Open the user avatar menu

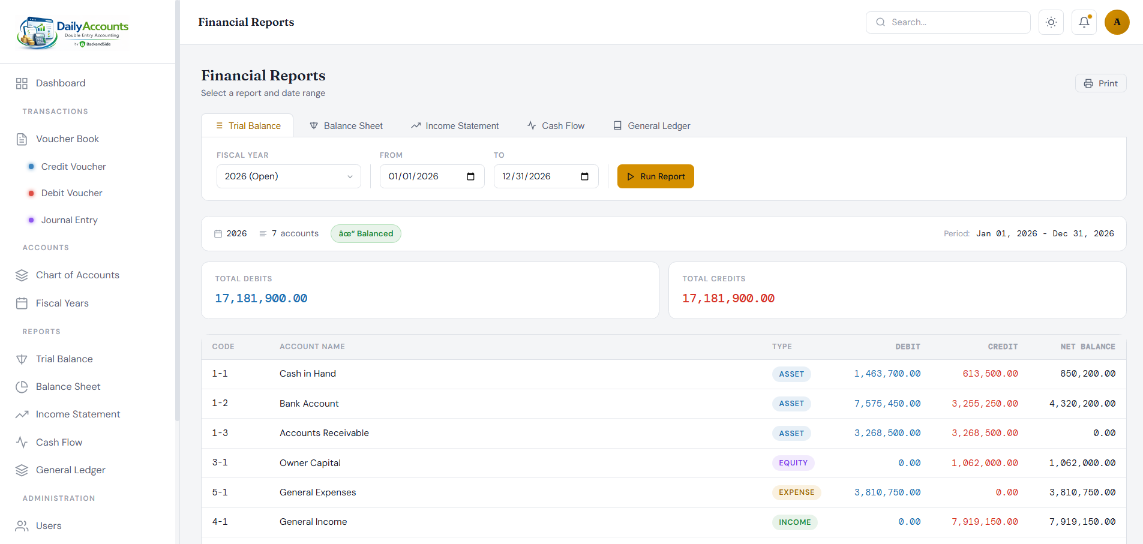tap(1117, 22)
